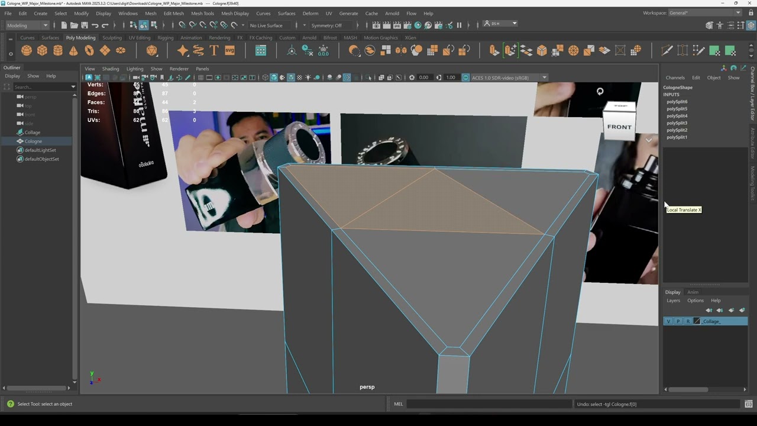
Task: Open the Anim layer tab
Action: (x=693, y=292)
